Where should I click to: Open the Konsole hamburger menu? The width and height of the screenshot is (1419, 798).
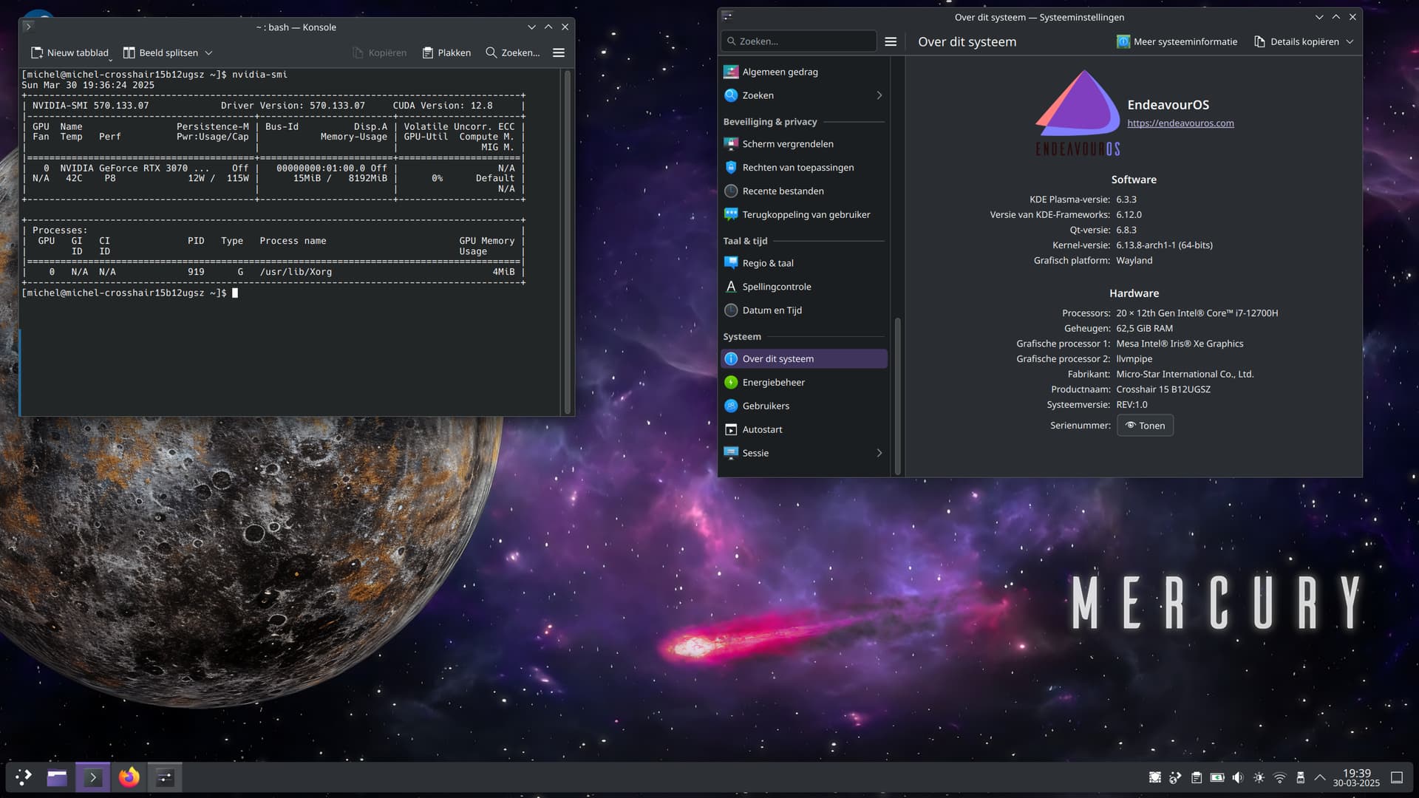(x=559, y=52)
